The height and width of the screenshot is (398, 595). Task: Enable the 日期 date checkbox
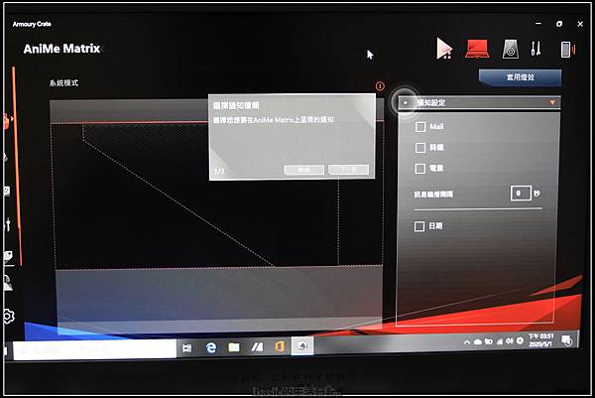pyautogui.click(x=418, y=226)
